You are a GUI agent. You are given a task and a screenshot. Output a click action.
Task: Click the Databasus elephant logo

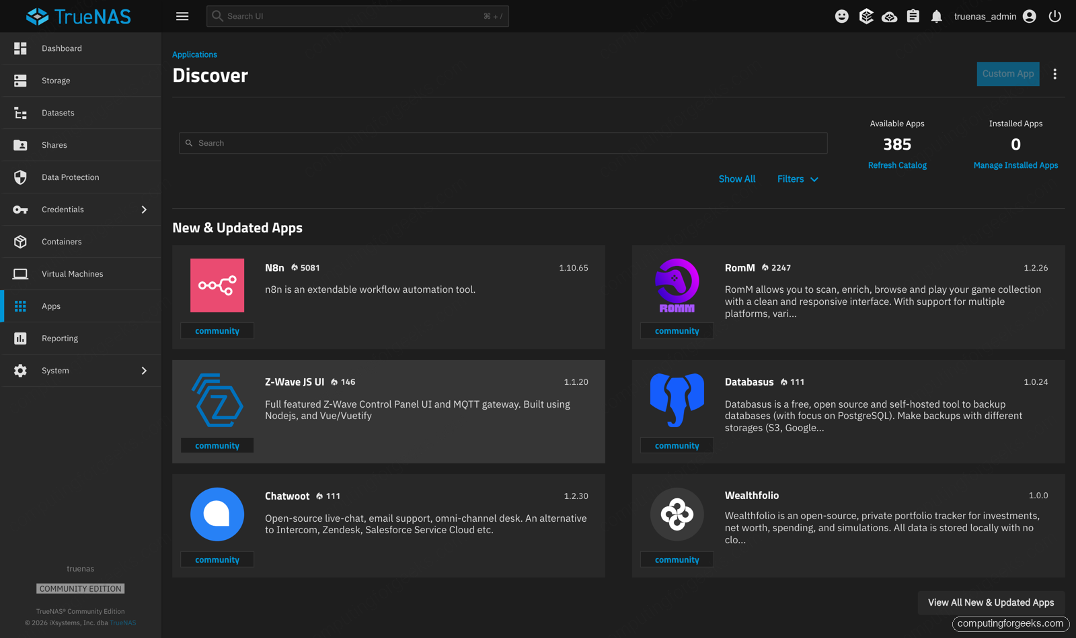677,400
